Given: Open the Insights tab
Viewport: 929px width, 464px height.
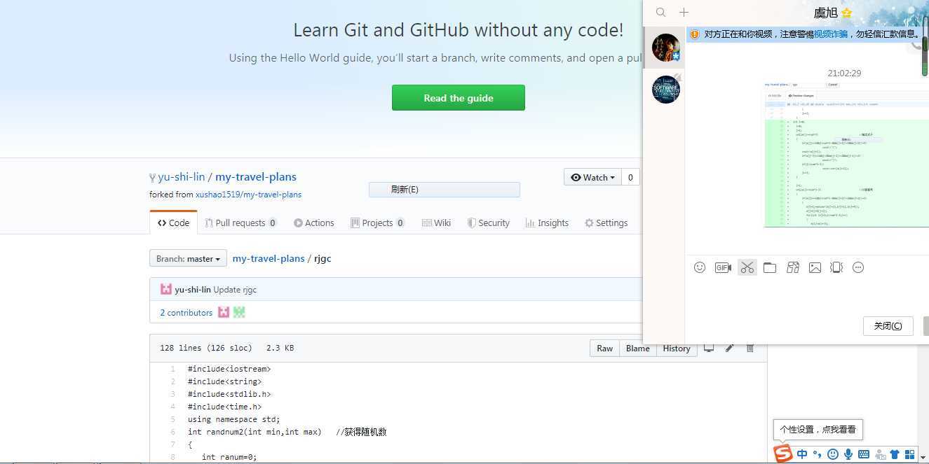Looking at the screenshot, I should (x=547, y=223).
